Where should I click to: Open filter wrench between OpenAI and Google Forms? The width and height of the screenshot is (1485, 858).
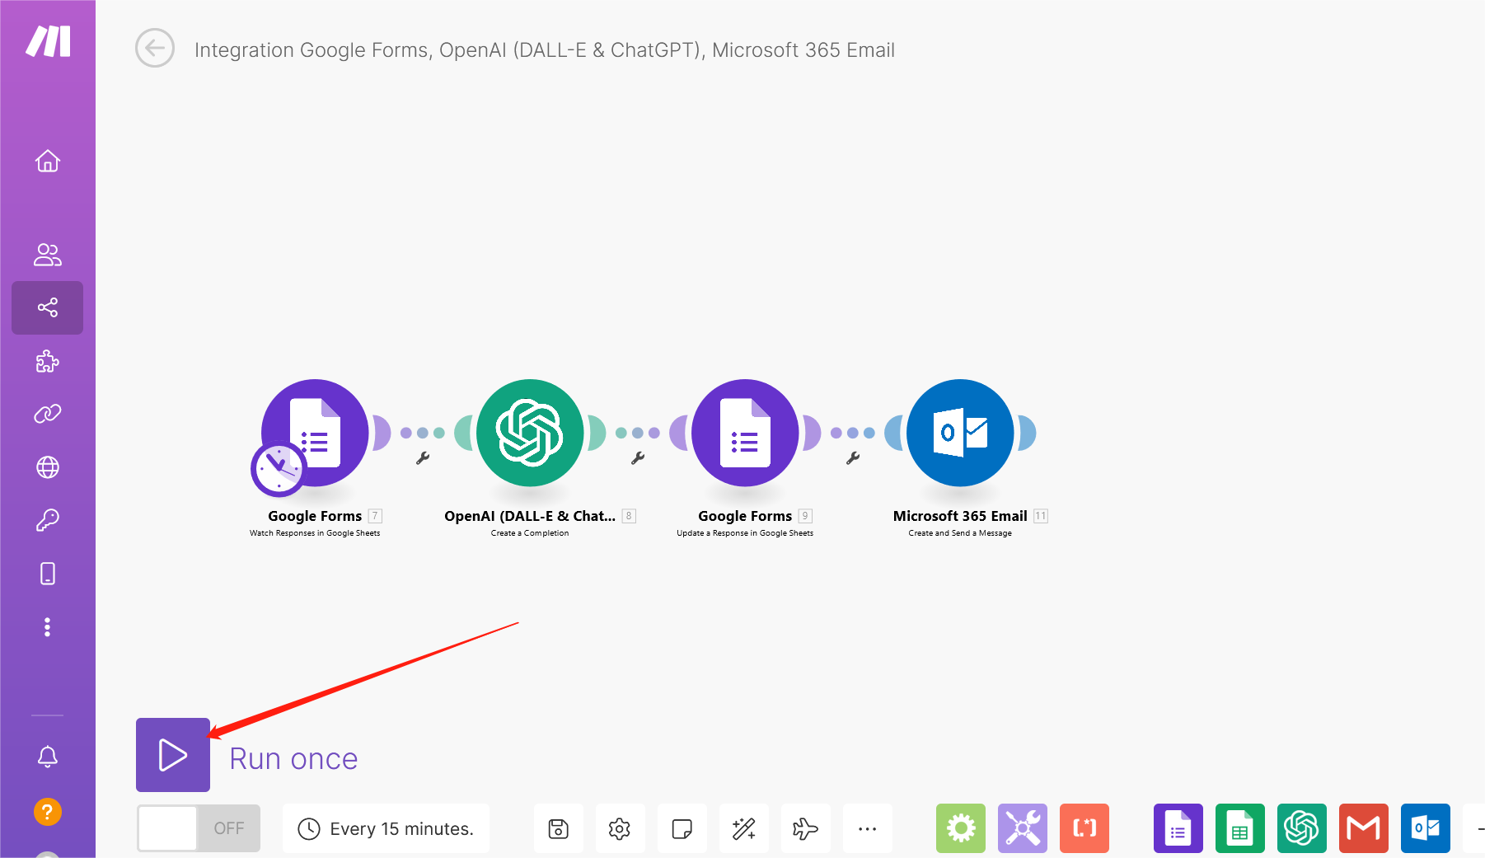coord(638,458)
